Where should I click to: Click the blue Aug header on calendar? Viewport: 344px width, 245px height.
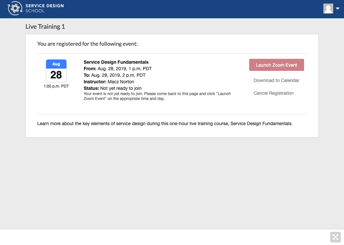pyautogui.click(x=56, y=64)
